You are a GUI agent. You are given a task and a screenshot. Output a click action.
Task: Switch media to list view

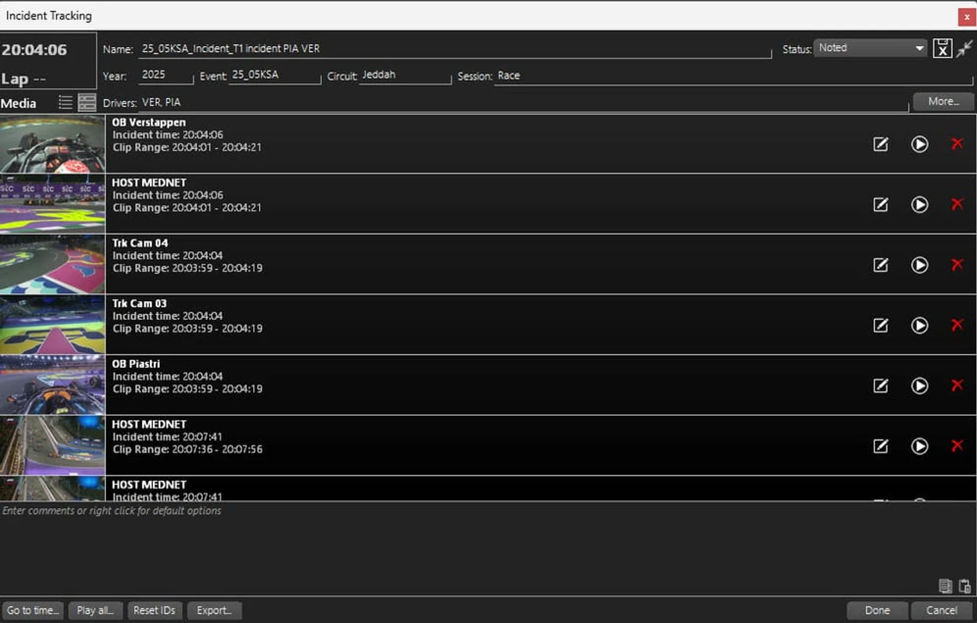[x=65, y=102]
